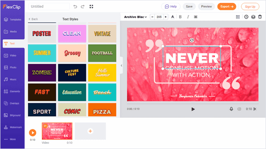
Task: Open the text color A icon
Action: (x=172, y=17)
